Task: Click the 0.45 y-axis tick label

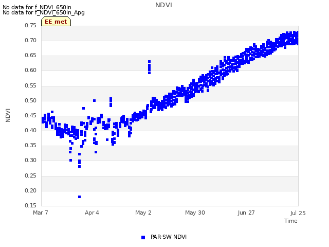Action: (30, 115)
